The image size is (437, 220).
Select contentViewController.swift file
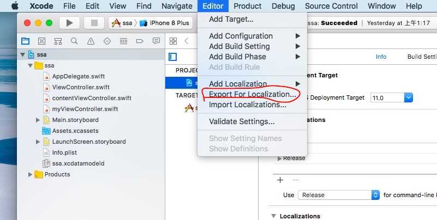[x=92, y=98]
